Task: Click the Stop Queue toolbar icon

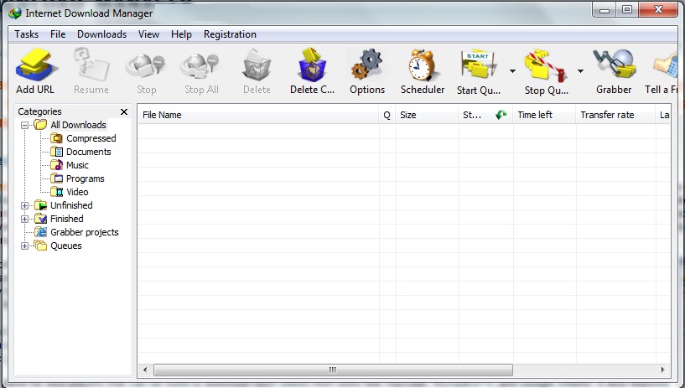Action: [546, 66]
